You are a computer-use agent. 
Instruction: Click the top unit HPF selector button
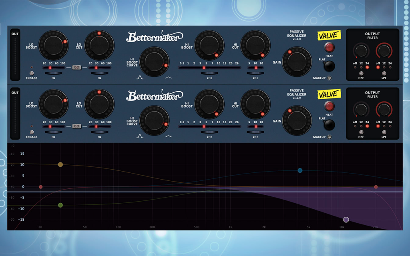coord(361,74)
